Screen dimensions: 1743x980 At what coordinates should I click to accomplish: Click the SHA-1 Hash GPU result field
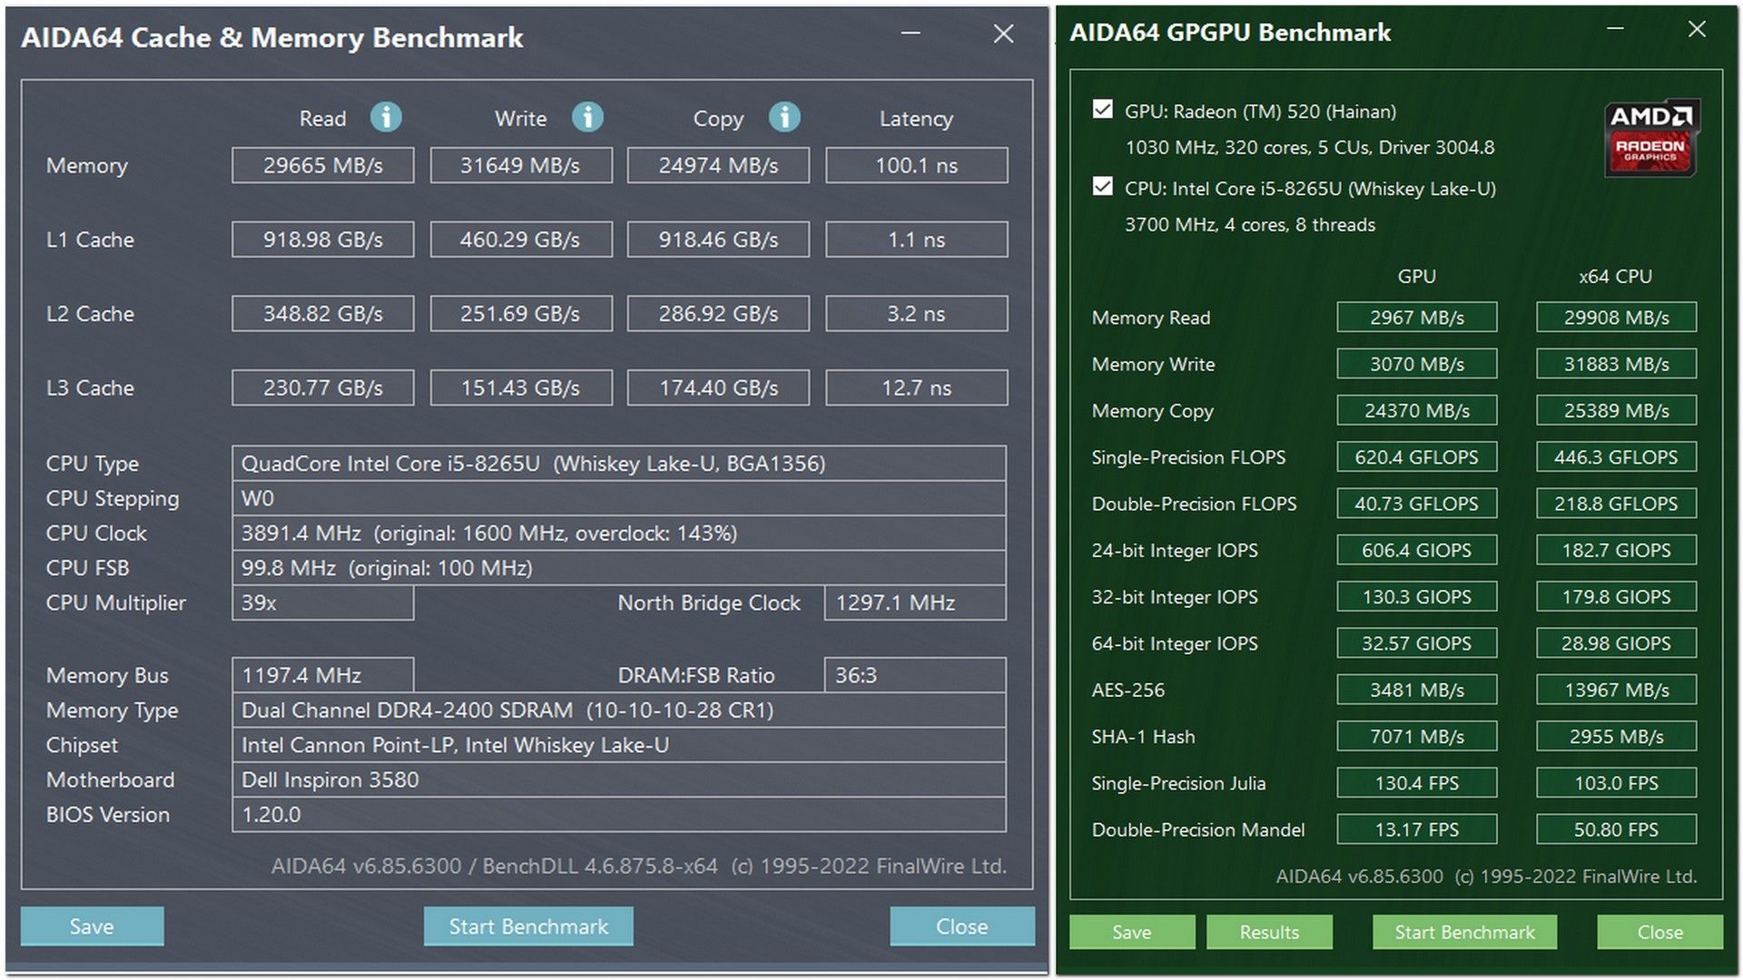coord(1416,736)
